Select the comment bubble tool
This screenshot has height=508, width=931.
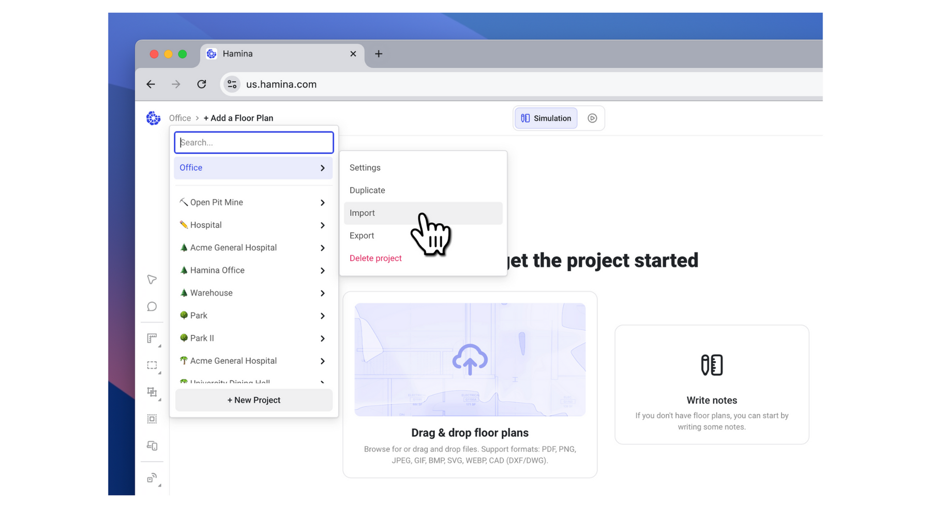click(x=152, y=307)
